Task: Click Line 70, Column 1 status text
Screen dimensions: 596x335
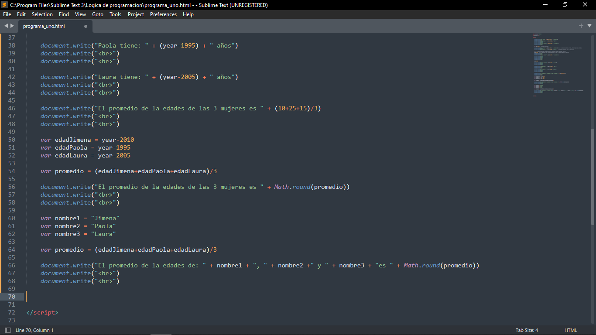Action: (34, 330)
